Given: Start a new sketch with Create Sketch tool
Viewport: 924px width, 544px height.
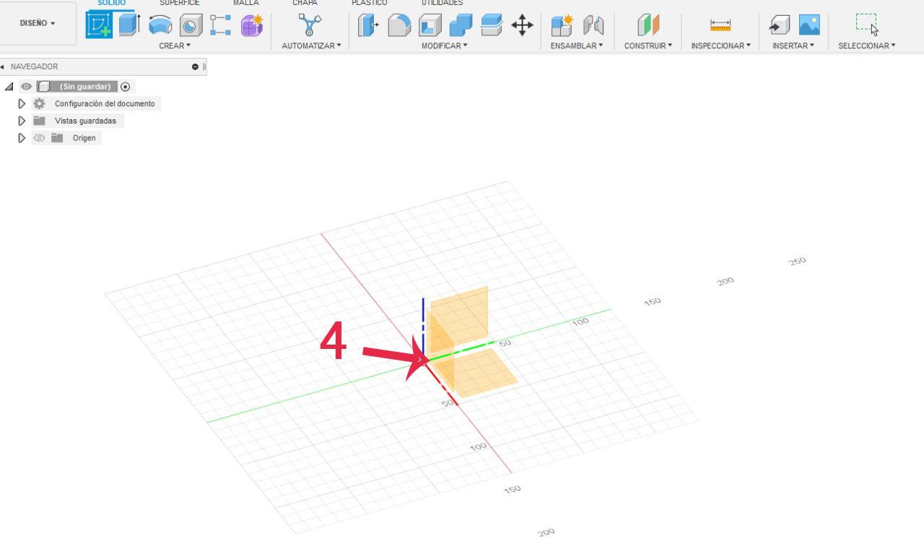Looking at the screenshot, I should click(x=100, y=25).
